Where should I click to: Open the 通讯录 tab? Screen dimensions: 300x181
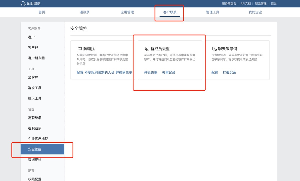[x=84, y=12]
